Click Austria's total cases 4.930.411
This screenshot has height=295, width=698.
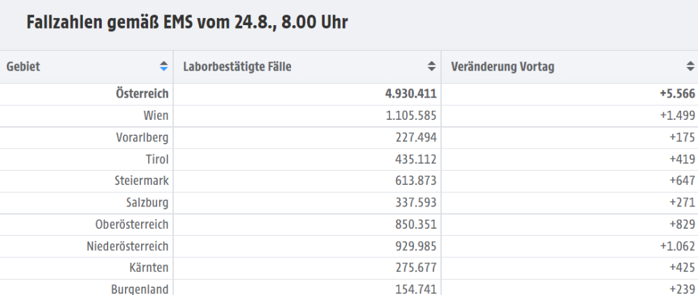411,94
